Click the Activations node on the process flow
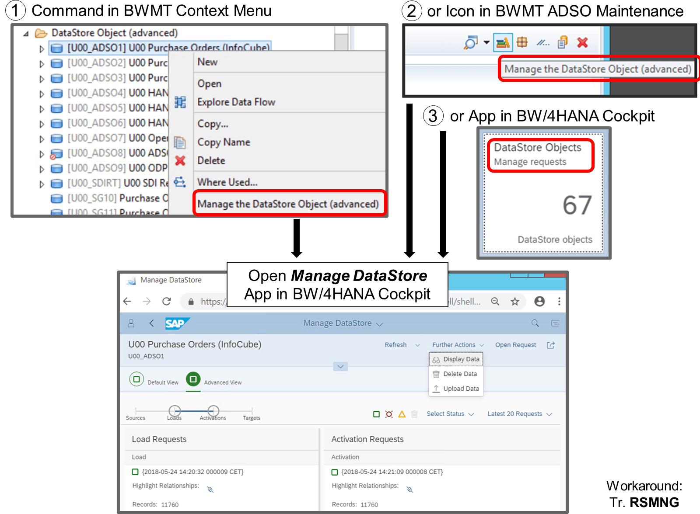 pos(213,411)
